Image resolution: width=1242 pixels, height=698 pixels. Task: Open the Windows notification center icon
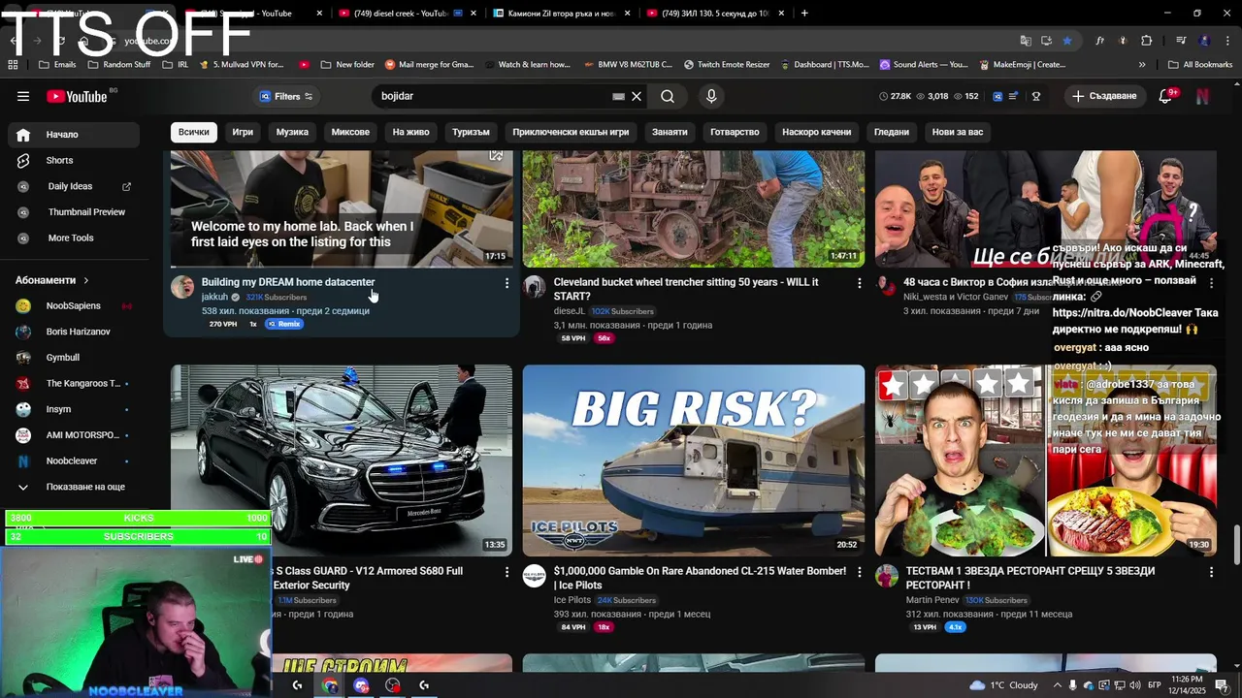(x=1221, y=684)
